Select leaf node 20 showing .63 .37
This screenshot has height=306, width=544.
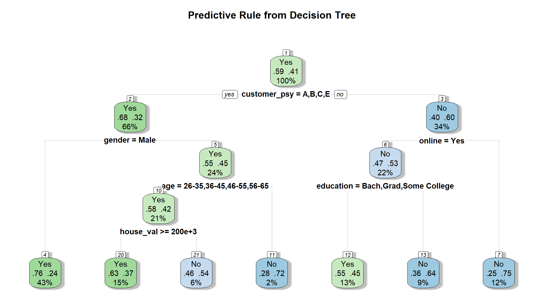click(x=121, y=273)
